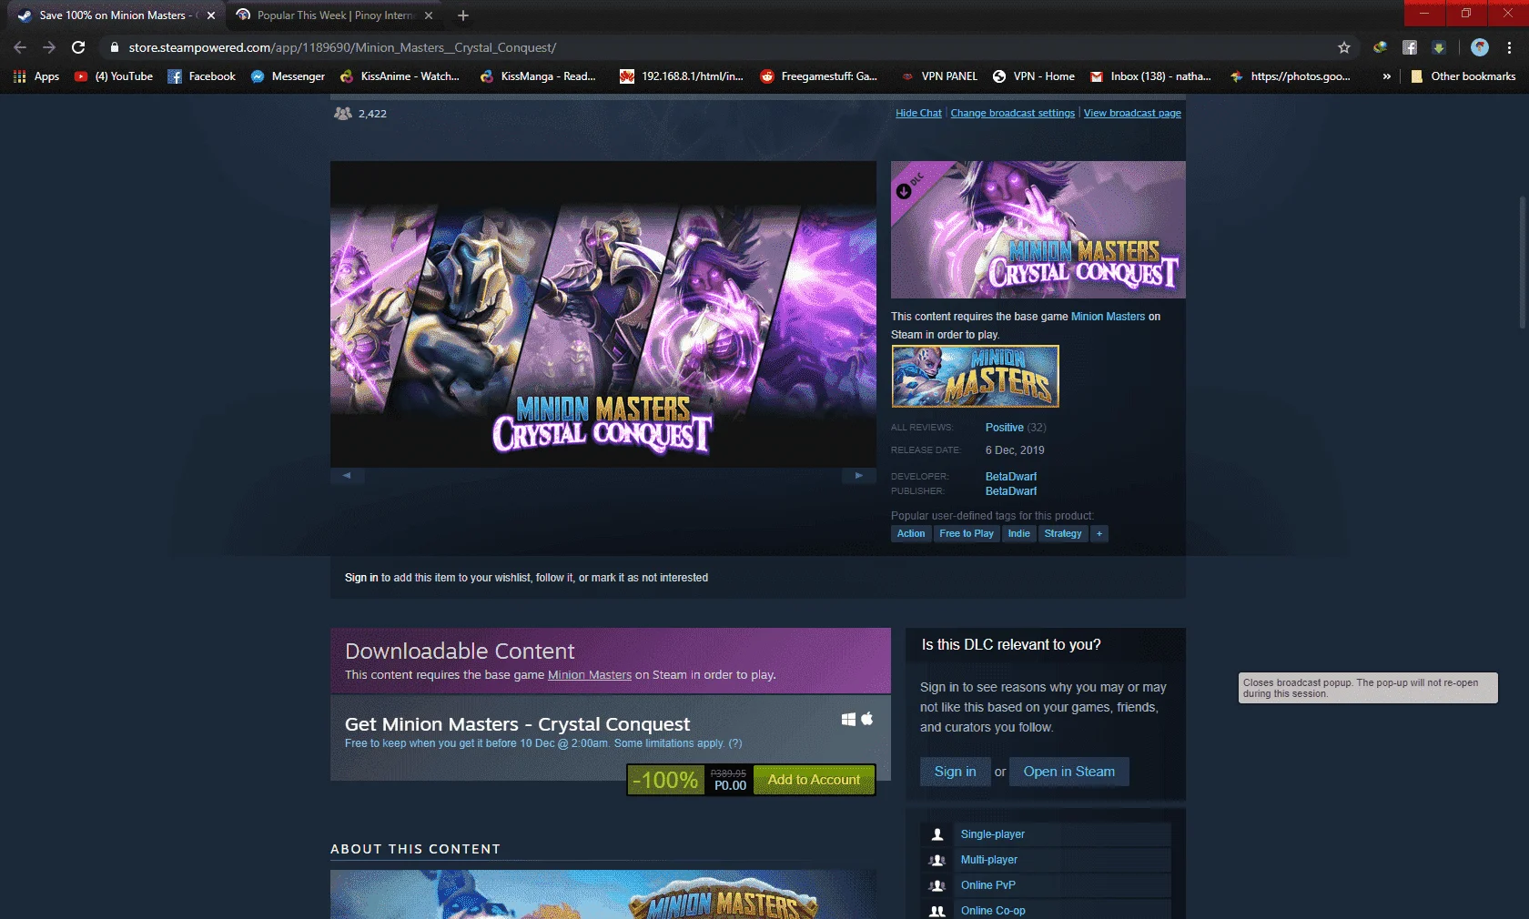Bookmark this page with star icon
Image resolution: width=1529 pixels, height=919 pixels.
pos(1344,47)
